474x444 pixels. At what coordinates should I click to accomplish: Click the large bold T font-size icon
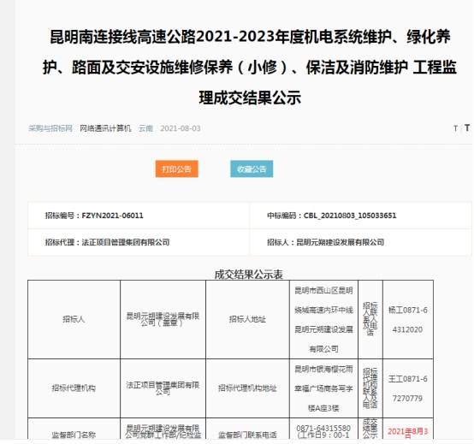pyautogui.click(x=467, y=127)
